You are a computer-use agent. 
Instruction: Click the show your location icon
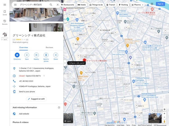164,109
